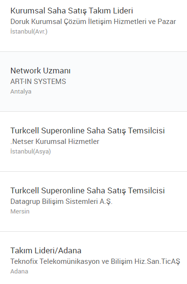Open the Network Uzmanı job title
This screenshot has width=187, height=284.
point(41,71)
